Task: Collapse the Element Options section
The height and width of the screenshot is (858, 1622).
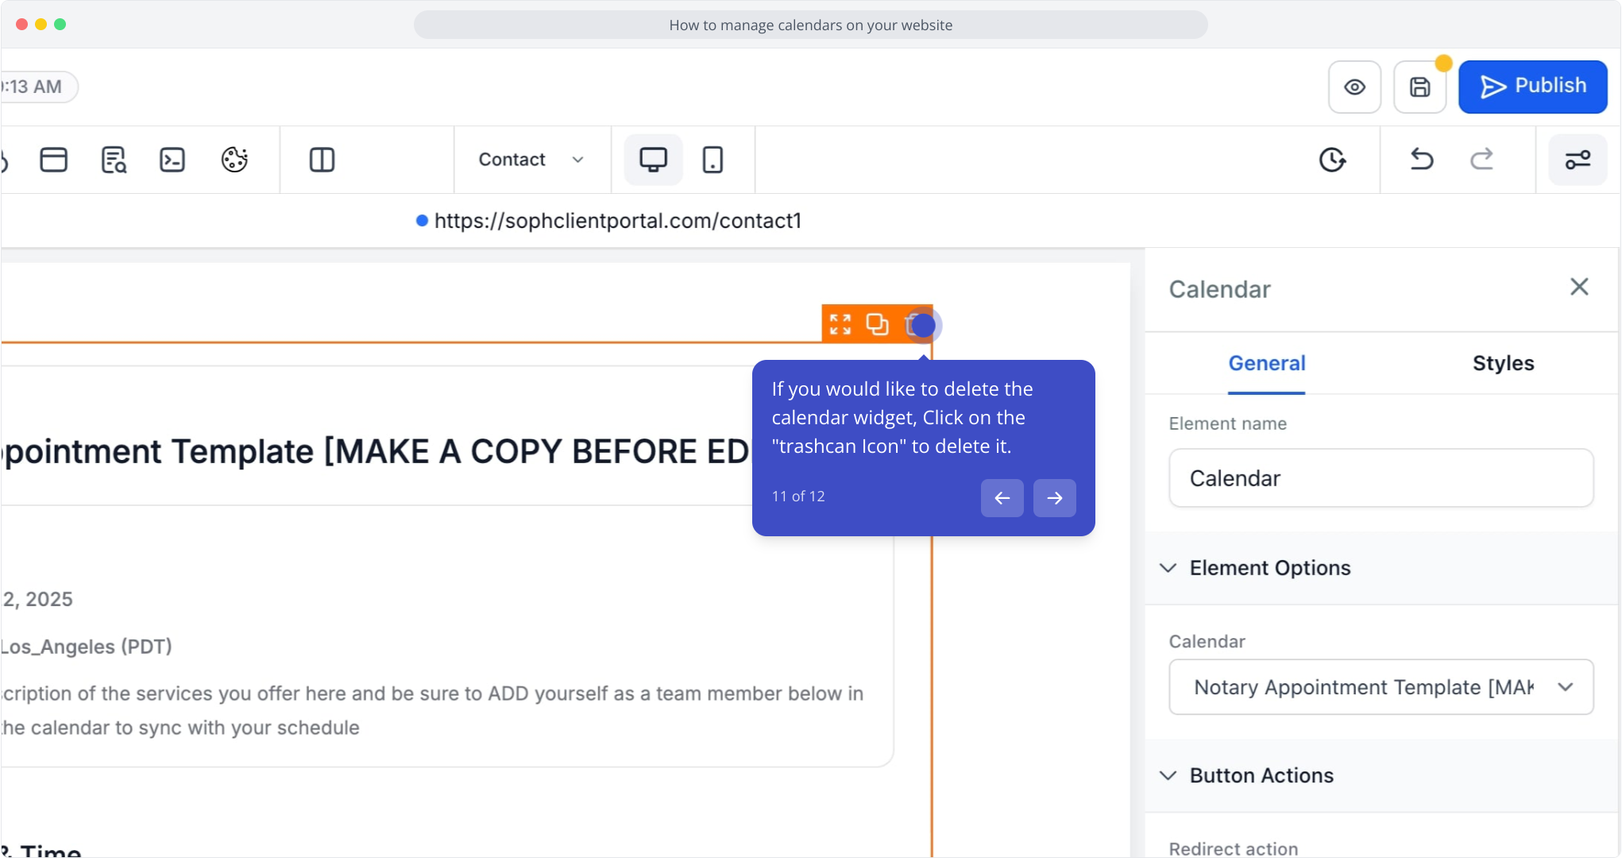Action: click(x=1381, y=568)
